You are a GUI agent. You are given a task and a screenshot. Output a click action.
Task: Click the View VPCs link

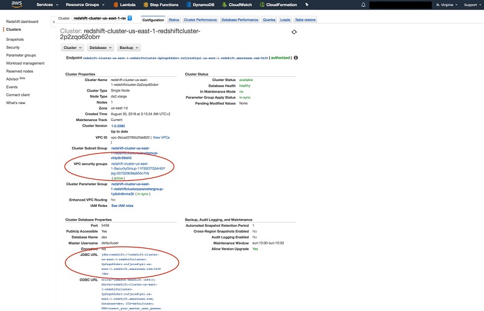[x=161, y=137]
